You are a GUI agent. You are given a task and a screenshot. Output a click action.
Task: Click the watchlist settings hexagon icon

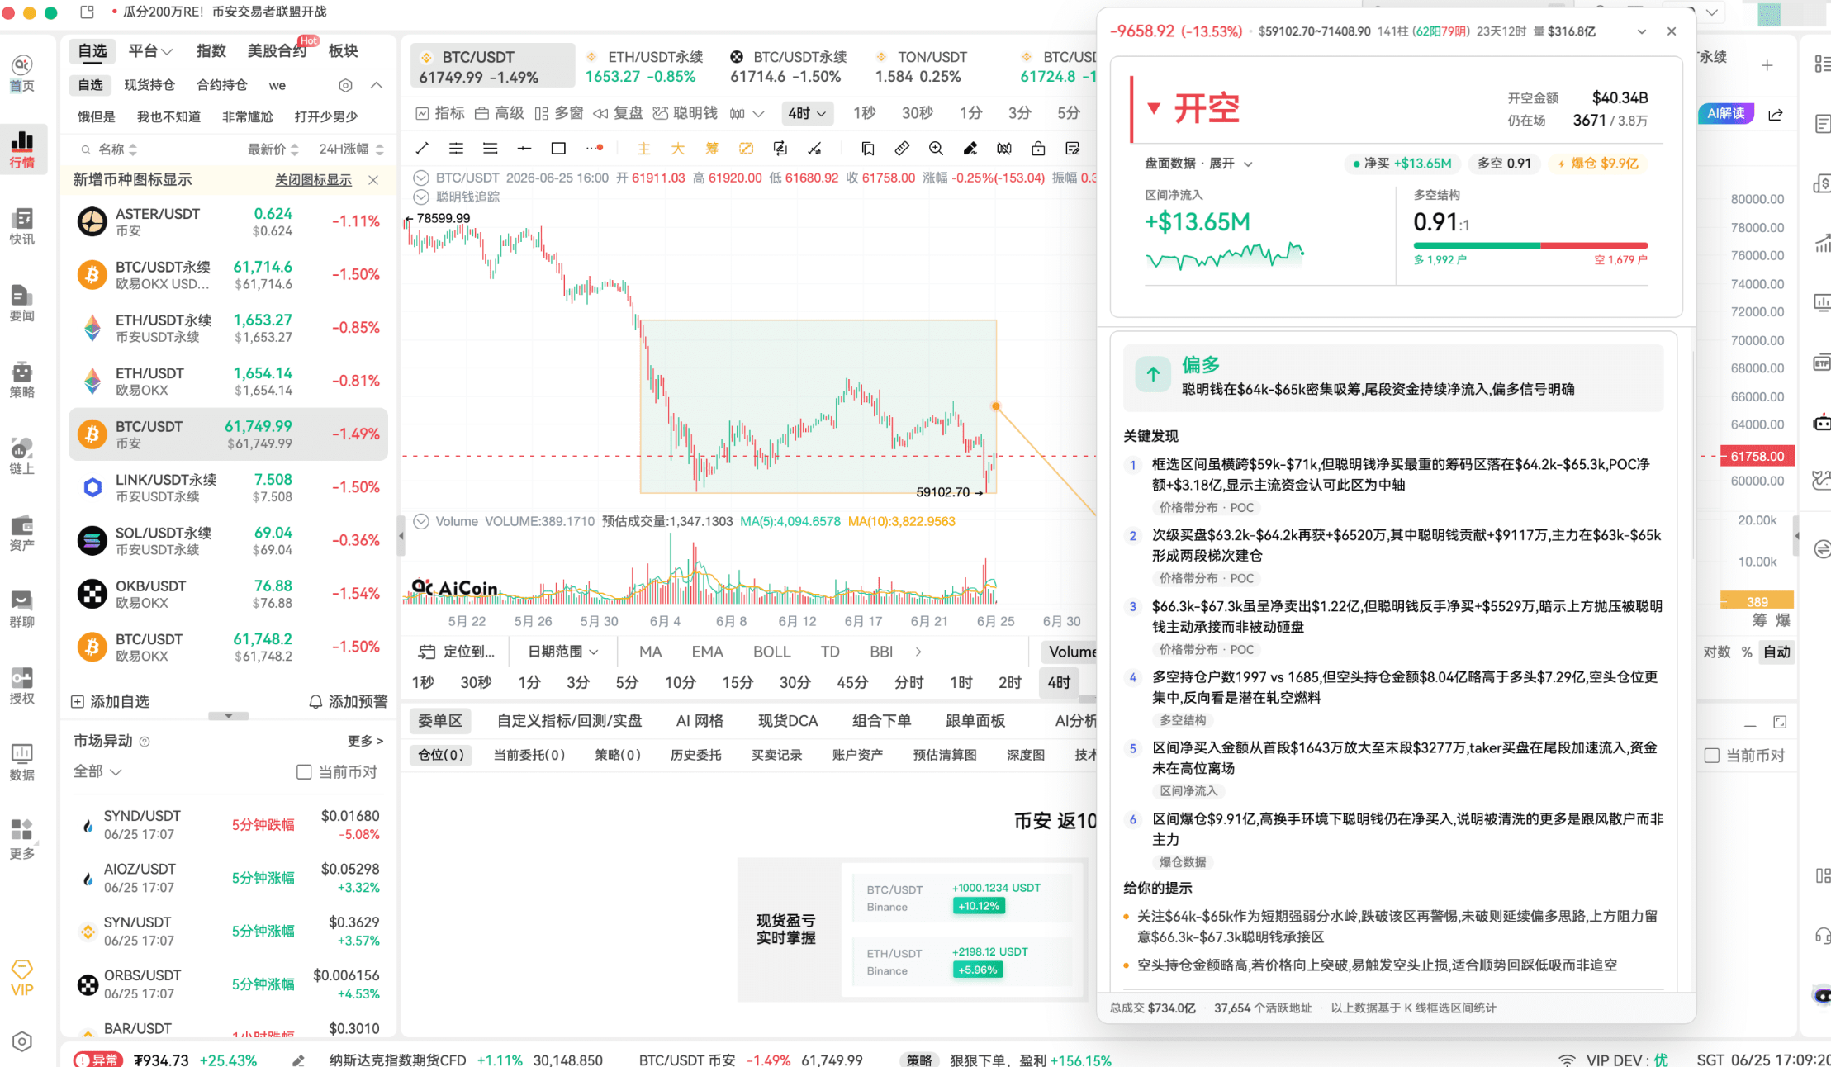pyautogui.click(x=345, y=85)
